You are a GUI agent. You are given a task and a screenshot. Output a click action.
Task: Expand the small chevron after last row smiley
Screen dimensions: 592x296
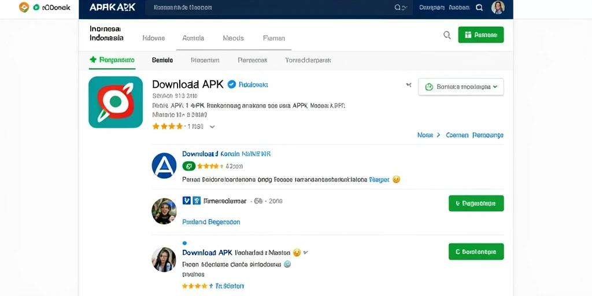(305, 252)
